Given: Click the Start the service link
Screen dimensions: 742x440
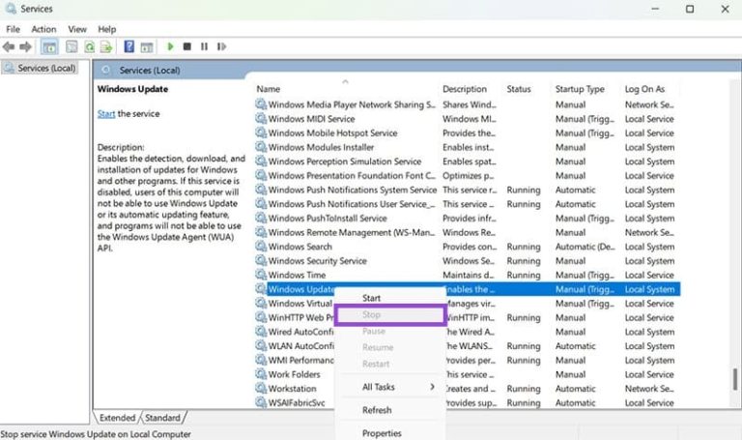Looking at the screenshot, I should [x=106, y=114].
